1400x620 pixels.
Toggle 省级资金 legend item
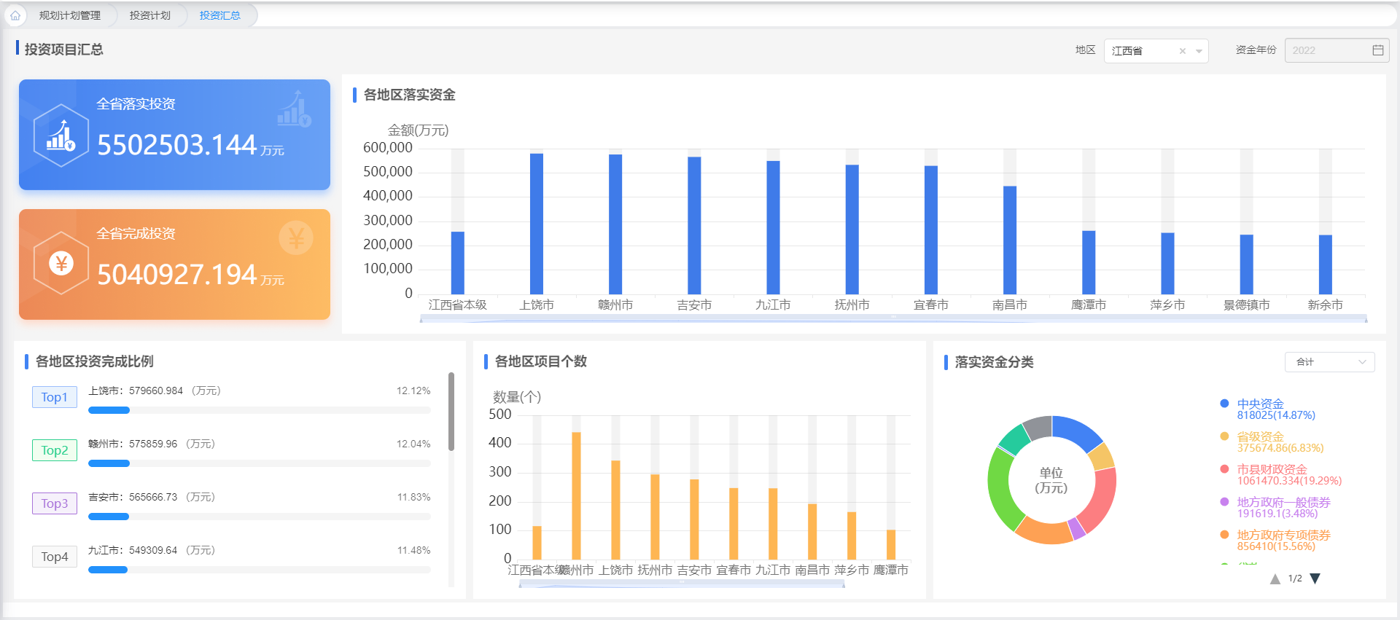[x=1260, y=436]
